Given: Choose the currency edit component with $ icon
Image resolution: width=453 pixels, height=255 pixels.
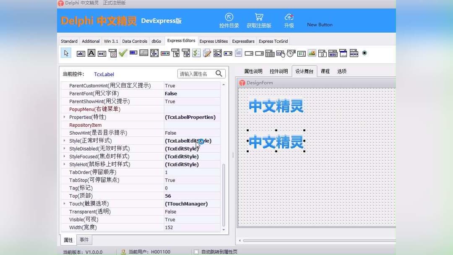Looking at the screenshot, I should (x=301, y=53).
